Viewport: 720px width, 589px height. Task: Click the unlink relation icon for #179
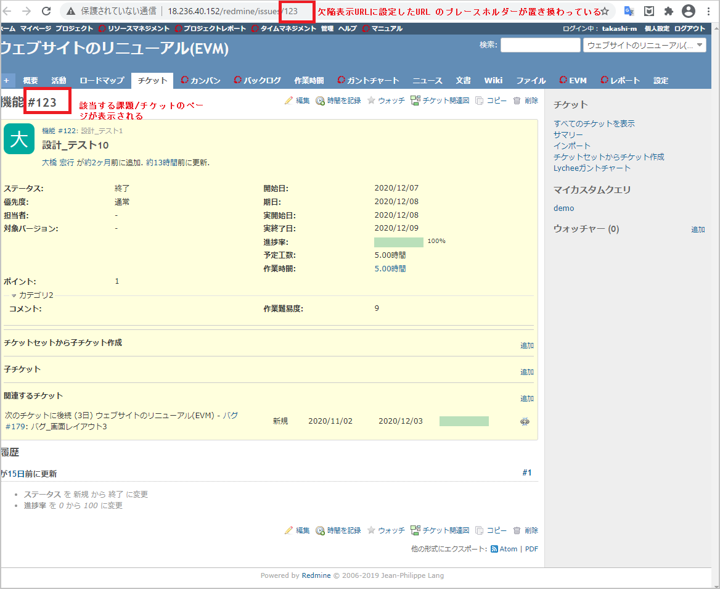tap(525, 421)
